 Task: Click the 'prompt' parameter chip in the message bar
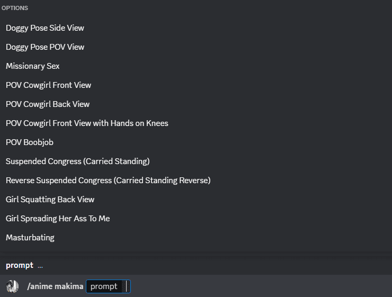(x=104, y=286)
